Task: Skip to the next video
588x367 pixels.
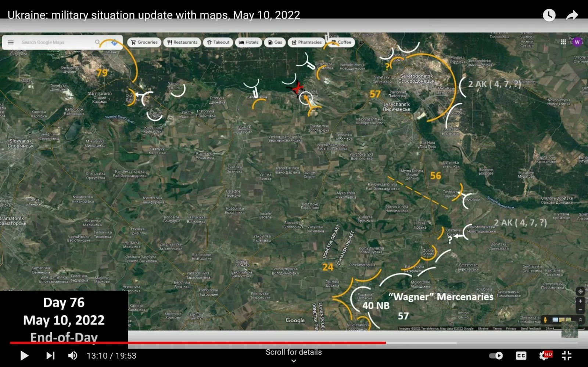Action: (50, 356)
